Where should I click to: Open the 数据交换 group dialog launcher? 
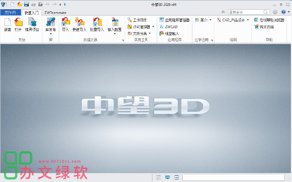(x=123, y=40)
